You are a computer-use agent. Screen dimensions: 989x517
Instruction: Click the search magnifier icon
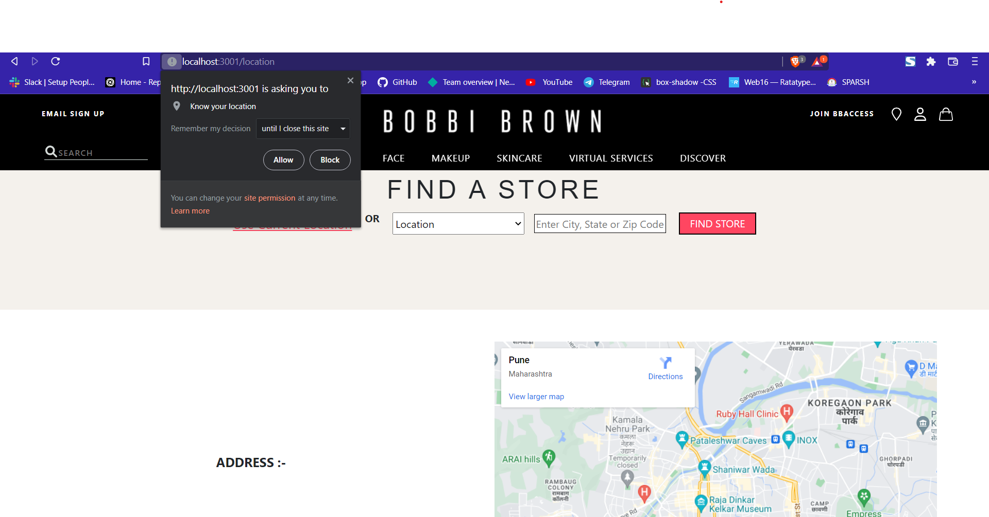(x=51, y=151)
